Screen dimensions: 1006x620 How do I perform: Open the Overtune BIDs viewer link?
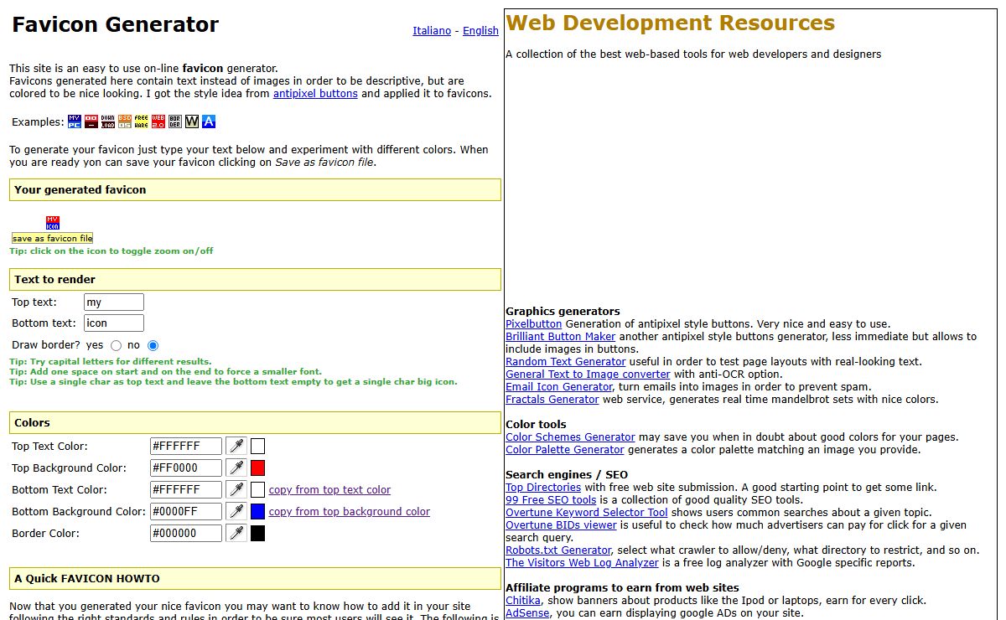click(561, 524)
